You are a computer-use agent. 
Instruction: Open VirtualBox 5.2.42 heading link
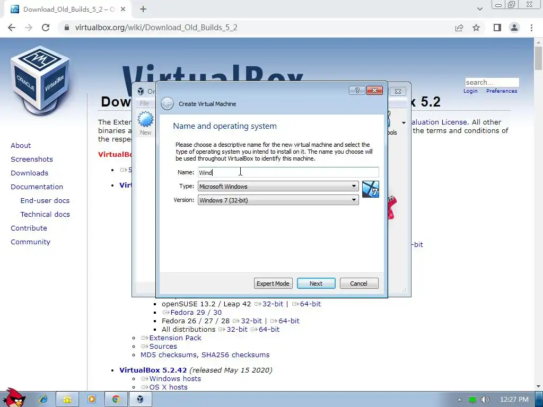coord(153,370)
